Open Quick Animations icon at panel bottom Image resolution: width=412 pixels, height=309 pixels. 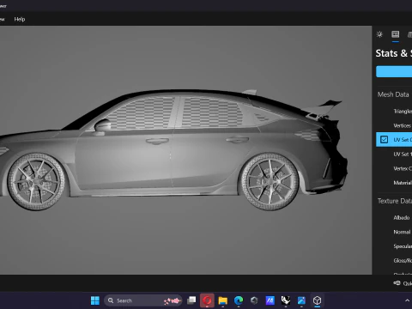click(397, 283)
